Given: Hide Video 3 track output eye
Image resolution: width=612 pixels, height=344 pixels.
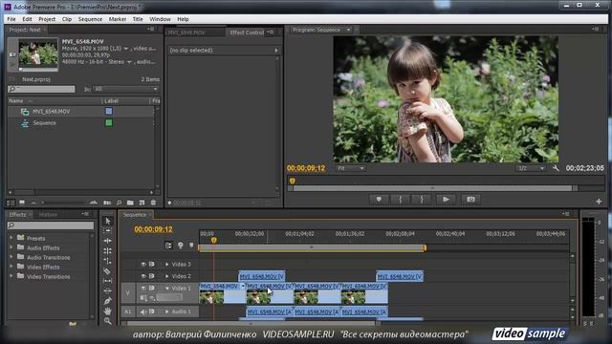Looking at the screenshot, I should [x=143, y=265].
